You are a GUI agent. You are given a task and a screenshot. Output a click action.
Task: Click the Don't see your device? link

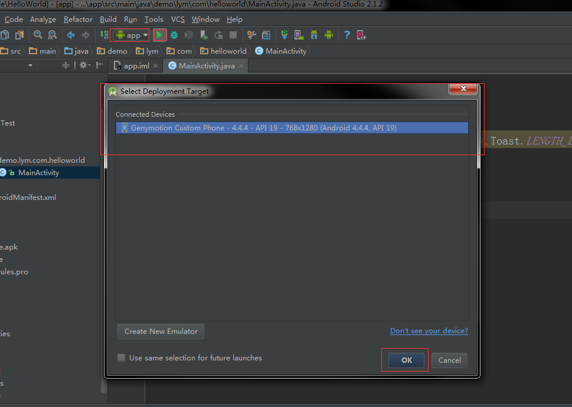tap(429, 330)
